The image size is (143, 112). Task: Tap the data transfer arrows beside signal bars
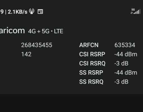pos(132,13)
